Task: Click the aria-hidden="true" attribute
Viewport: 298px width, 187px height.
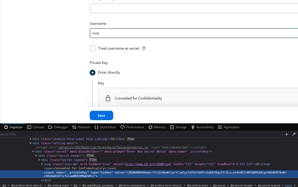Action: pos(96,164)
